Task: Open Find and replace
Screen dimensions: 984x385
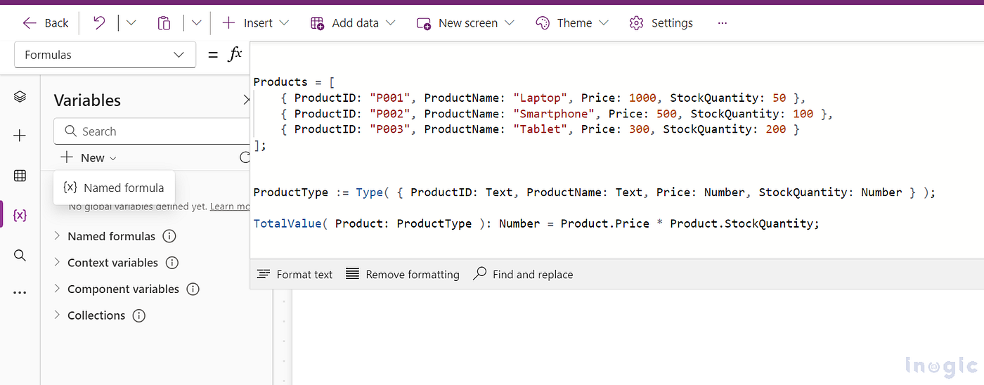Action: point(523,274)
